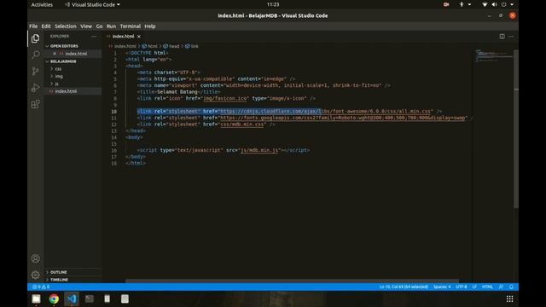Split the editor to the right
The width and height of the screenshot is (546, 307).
point(502,36)
